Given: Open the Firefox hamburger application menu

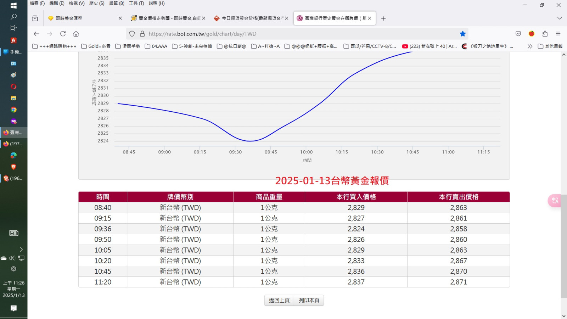Looking at the screenshot, I should [558, 34].
